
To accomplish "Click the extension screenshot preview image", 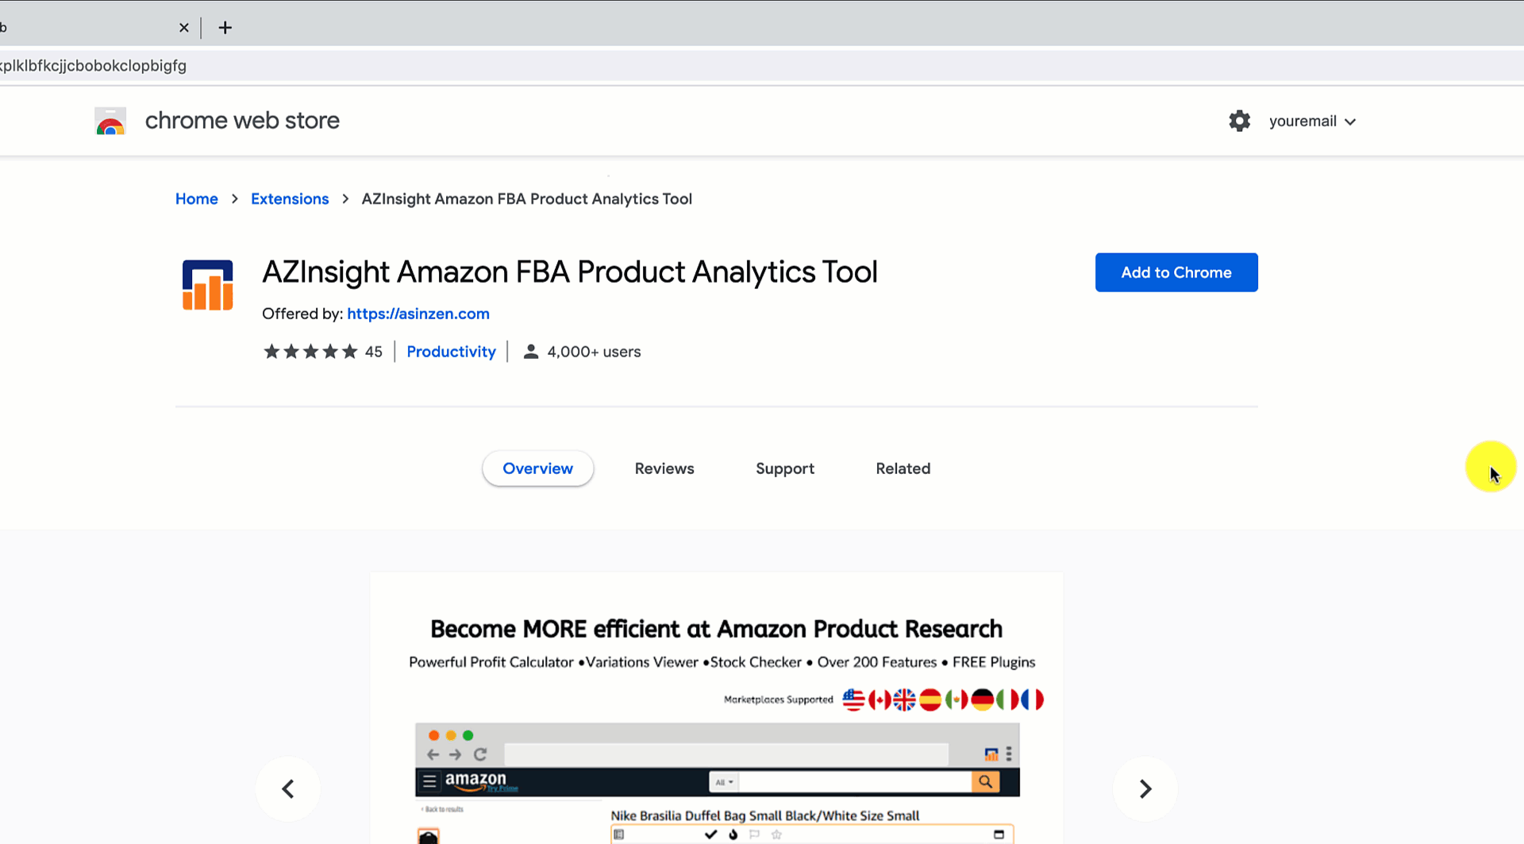I will coord(717,707).
